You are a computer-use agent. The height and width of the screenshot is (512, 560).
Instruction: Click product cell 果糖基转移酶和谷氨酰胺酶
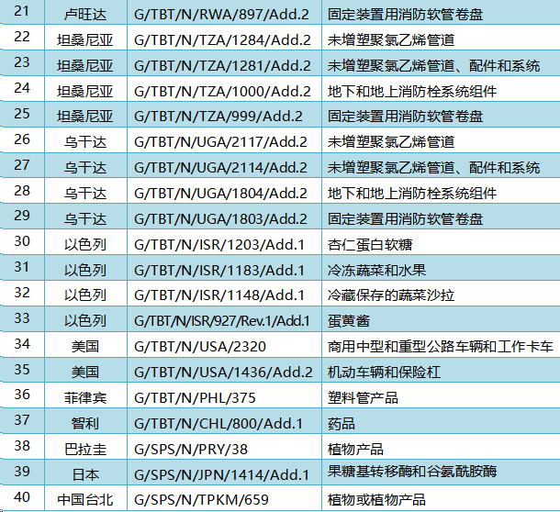[441, 473]
